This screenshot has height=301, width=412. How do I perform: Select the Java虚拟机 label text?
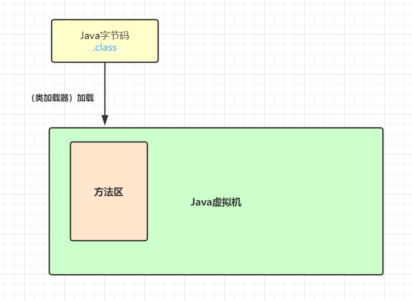(x=217, y=202)
